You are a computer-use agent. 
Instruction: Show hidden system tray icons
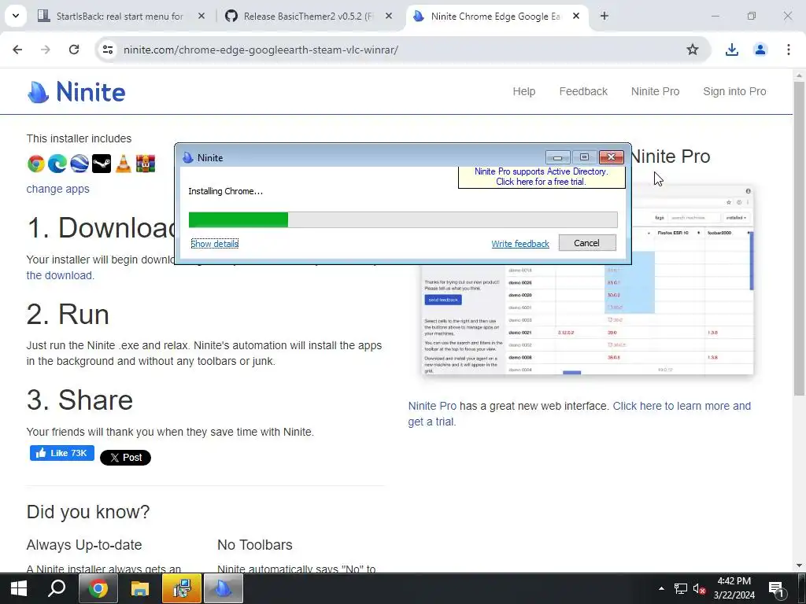pyautogui.click(x=661, y=588)
